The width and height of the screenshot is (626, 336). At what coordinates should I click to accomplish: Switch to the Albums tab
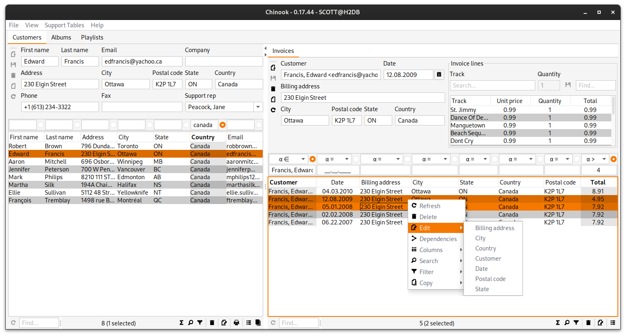click(61, 37)
